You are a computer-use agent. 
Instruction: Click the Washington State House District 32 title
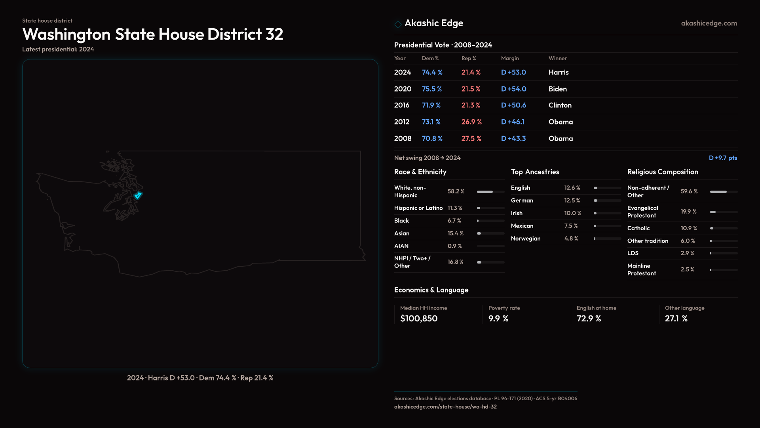153,34
